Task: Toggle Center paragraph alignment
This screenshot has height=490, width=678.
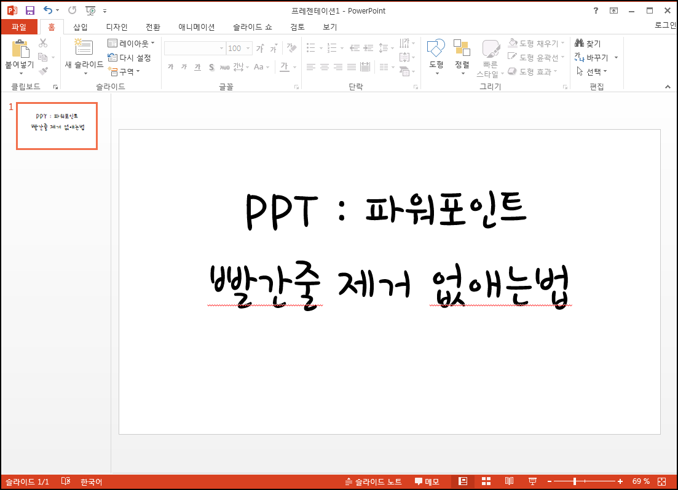Action: click(325, 67)
